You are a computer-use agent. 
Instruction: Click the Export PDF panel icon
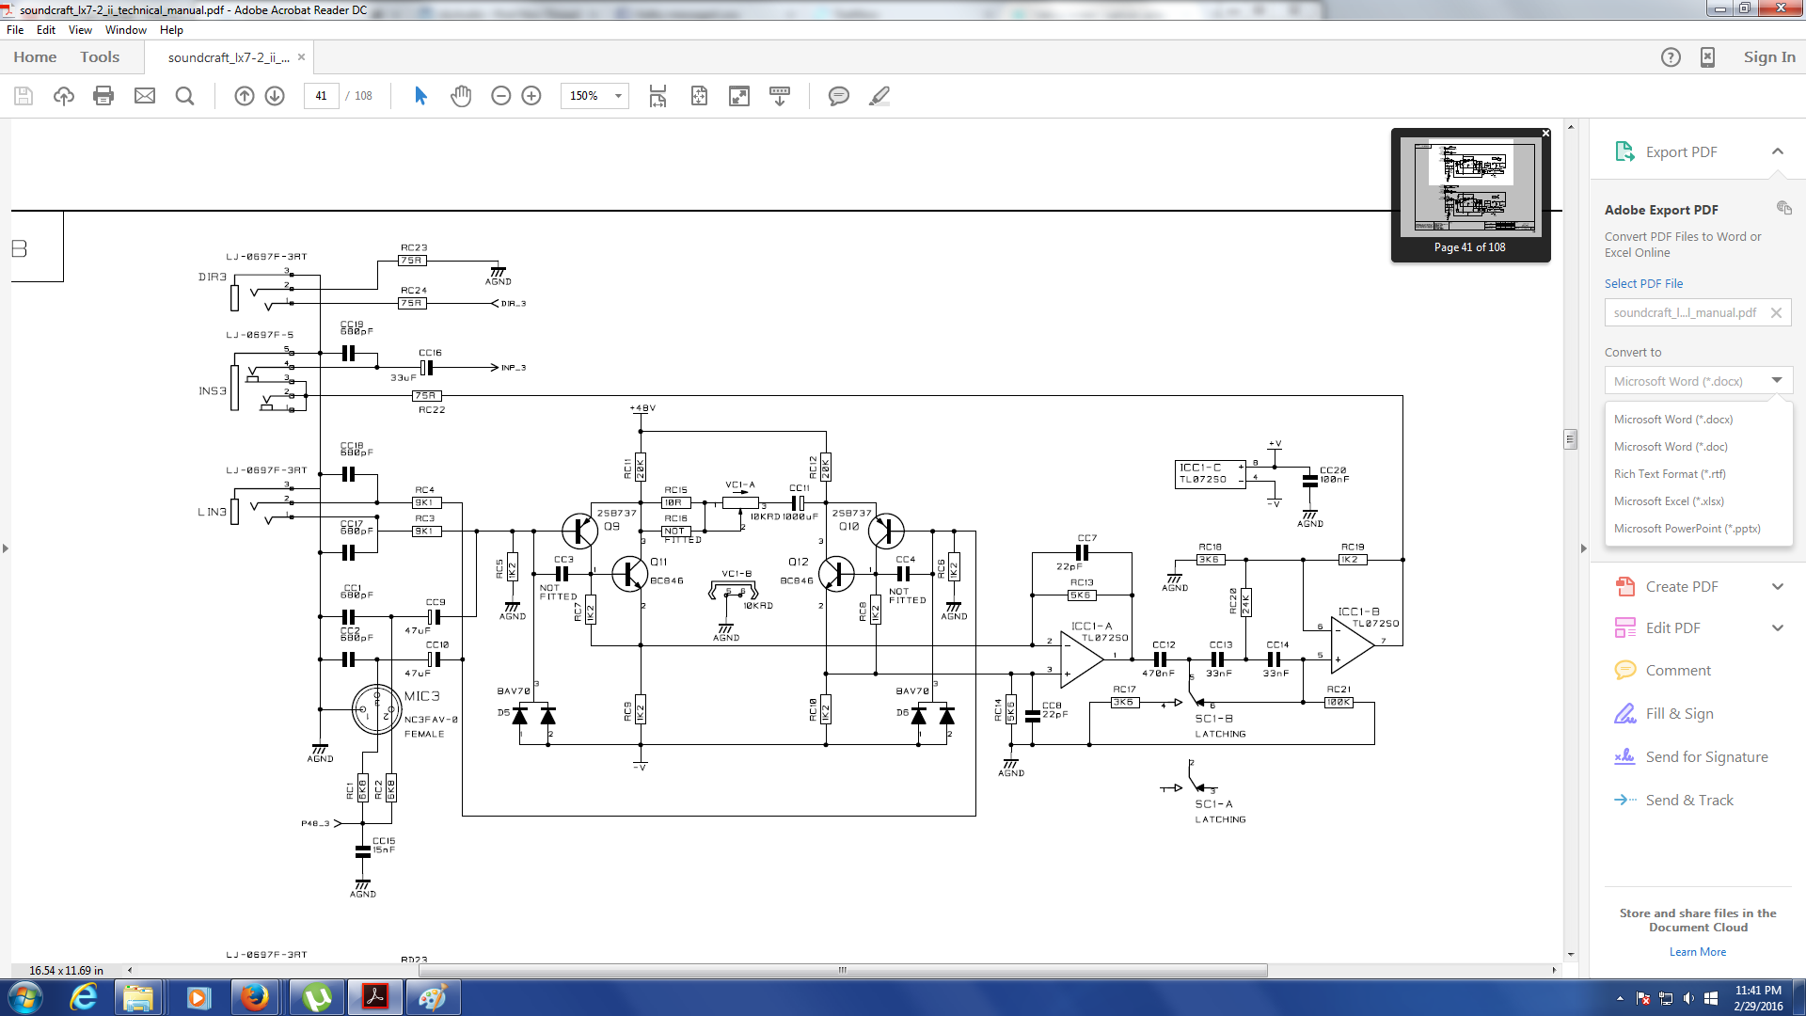pyautogui.click(x=1624, y=151)
